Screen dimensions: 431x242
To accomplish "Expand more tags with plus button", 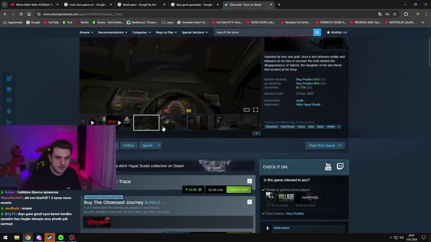I will click(339, 127).
